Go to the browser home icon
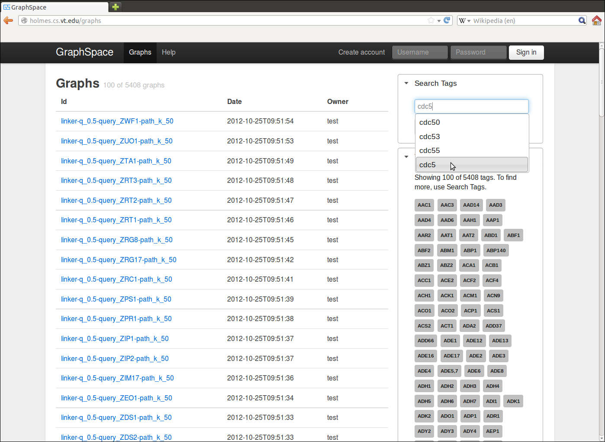The image size is (605, 442). pos(597,20)
